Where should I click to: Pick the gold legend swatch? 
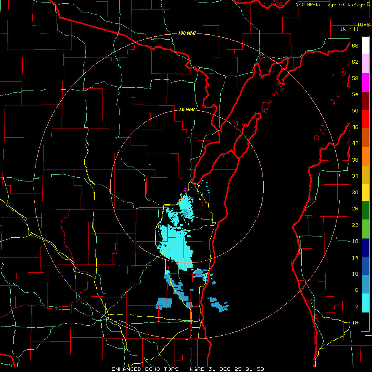point(365,175)
